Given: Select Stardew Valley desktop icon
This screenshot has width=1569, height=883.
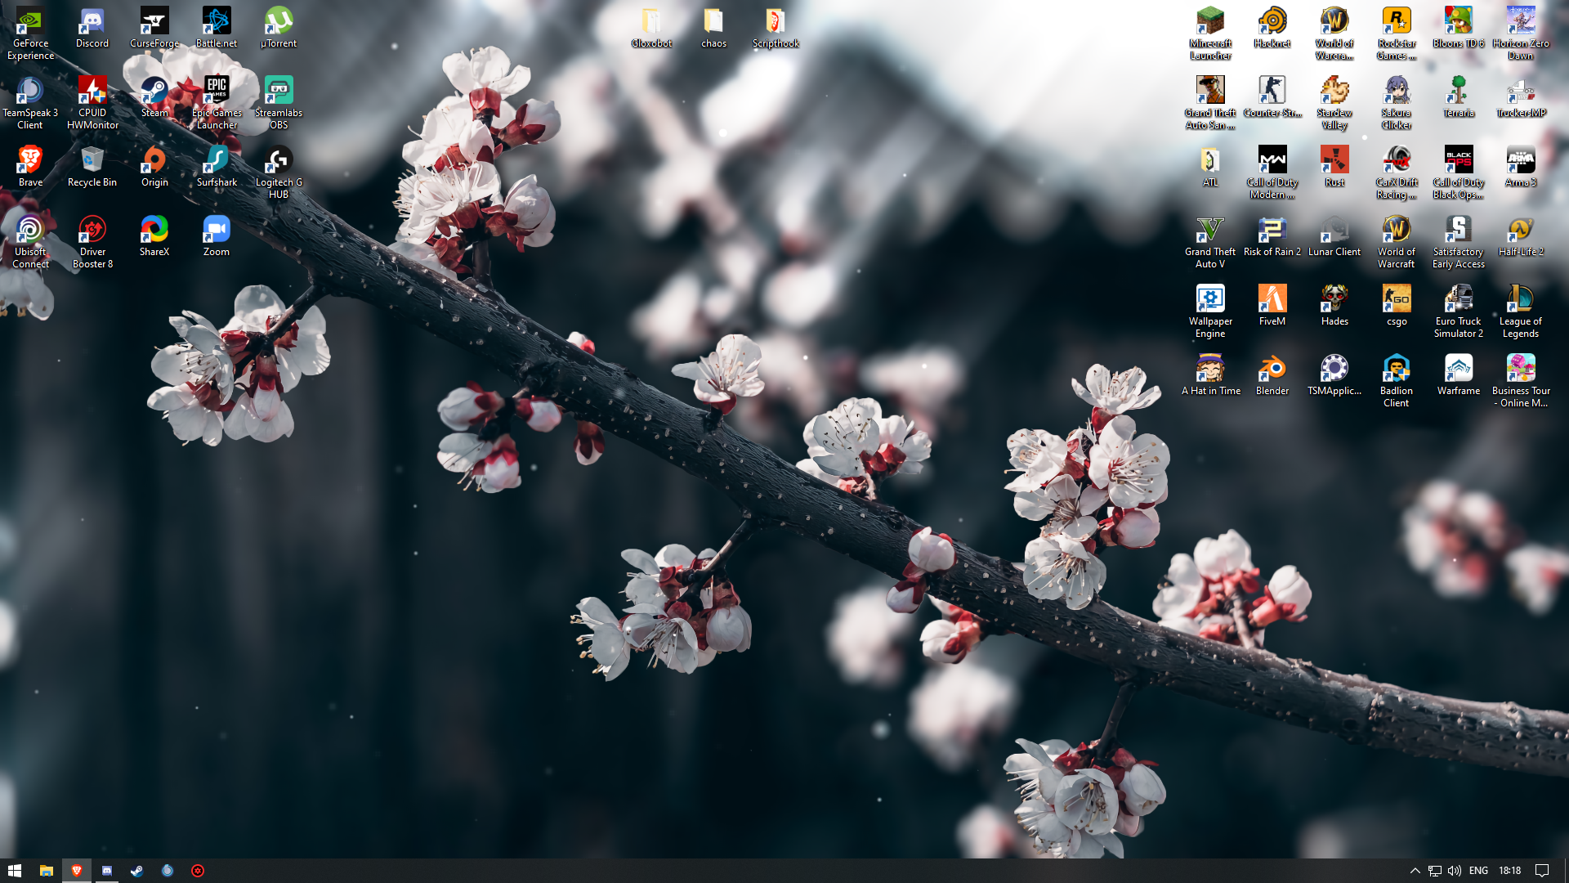Looking at the screenshot, I should click(x=1334, y=102).
